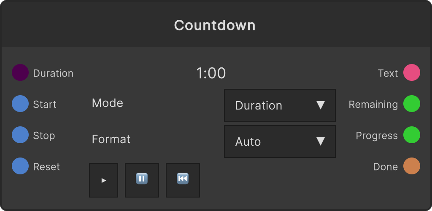
Task: Click the play button icon
Action: 104,180
